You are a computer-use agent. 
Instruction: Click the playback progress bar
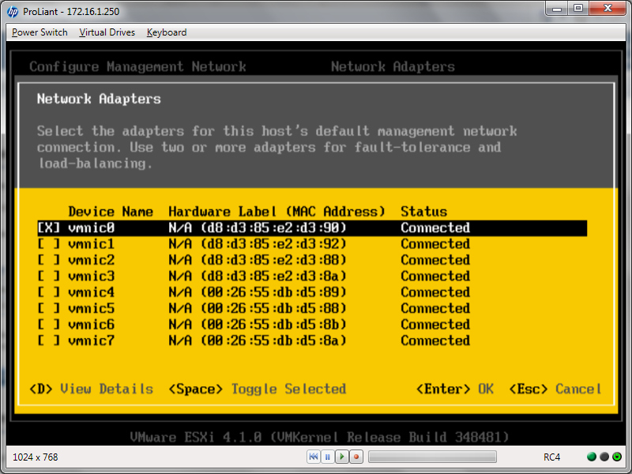pyautogui.click(x=432, y=457)
